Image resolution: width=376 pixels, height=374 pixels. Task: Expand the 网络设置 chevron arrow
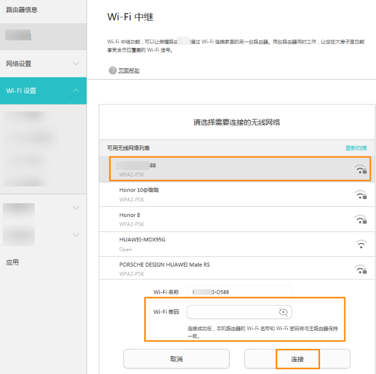click(x=76, y=63)
